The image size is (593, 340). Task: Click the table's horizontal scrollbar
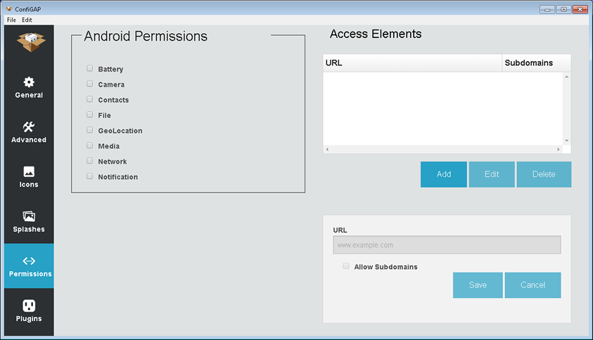(x=442, y=149)
